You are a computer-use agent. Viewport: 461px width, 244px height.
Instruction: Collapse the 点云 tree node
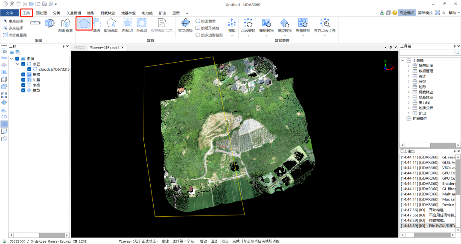point(18,64)
